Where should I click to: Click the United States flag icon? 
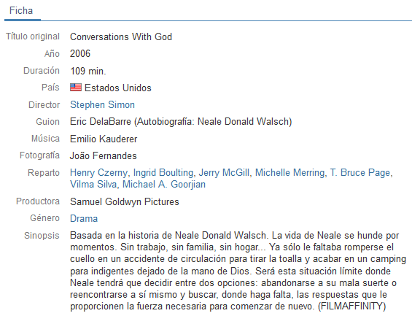76,88
